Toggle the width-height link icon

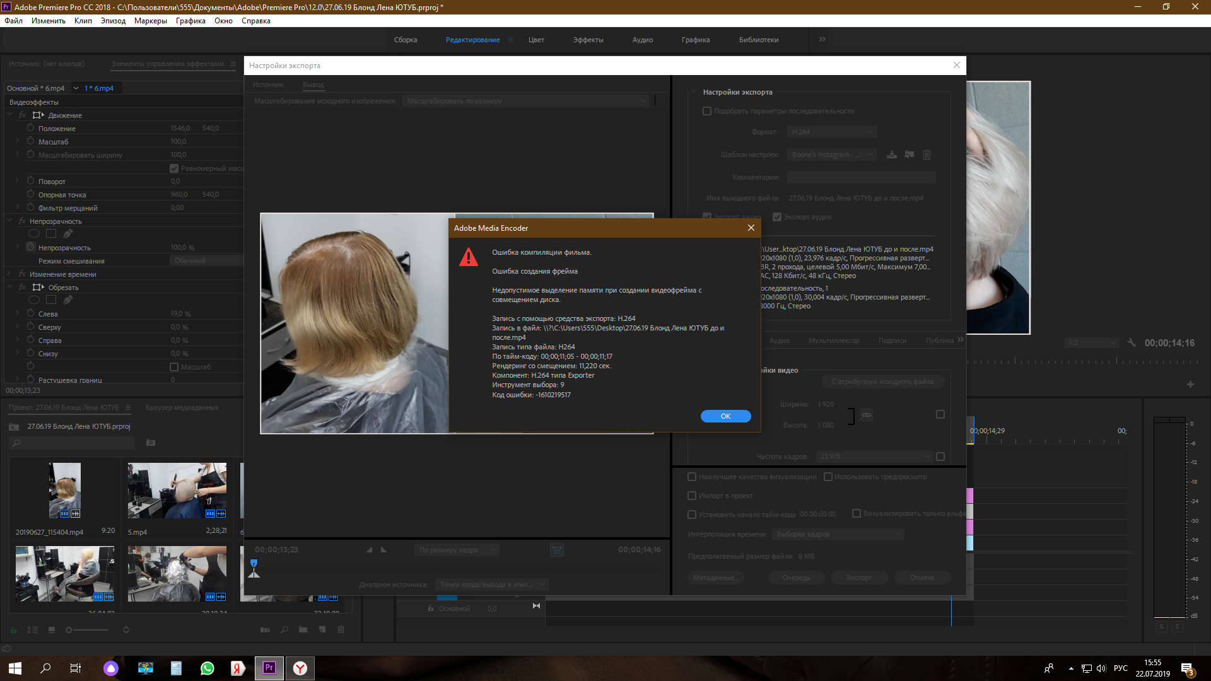[x=867, y=415]
